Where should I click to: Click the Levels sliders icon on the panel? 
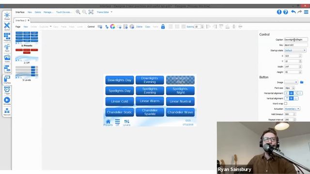(x=126, y=122)
